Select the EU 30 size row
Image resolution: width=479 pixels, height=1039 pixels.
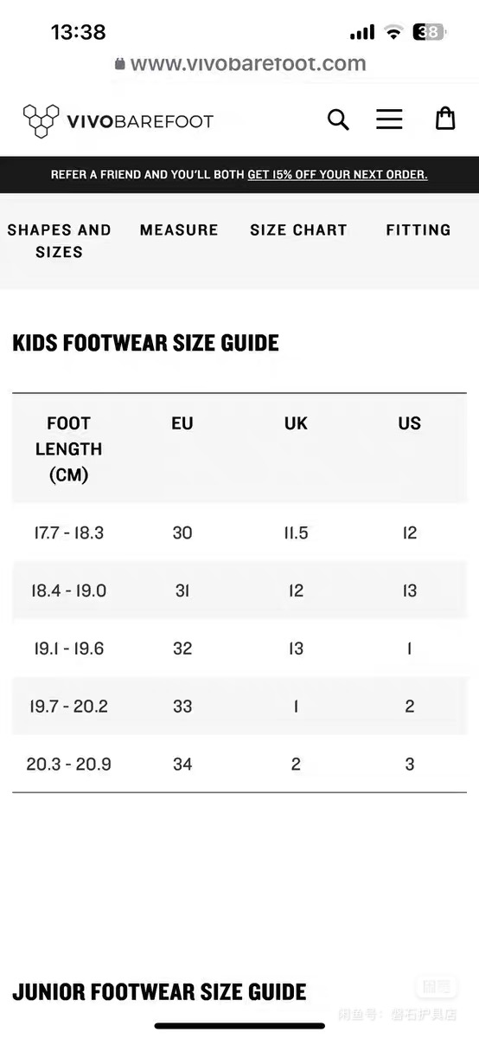239,532
